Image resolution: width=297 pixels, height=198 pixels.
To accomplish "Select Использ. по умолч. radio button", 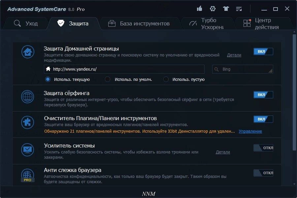I will pos(108,79).
